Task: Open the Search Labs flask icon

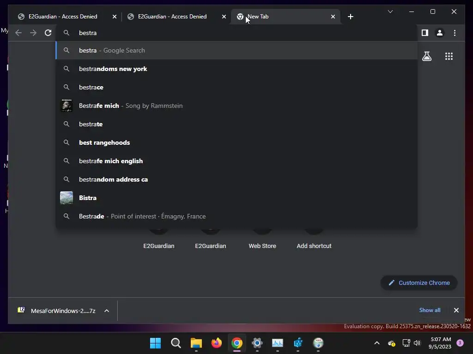Action: 427,56
